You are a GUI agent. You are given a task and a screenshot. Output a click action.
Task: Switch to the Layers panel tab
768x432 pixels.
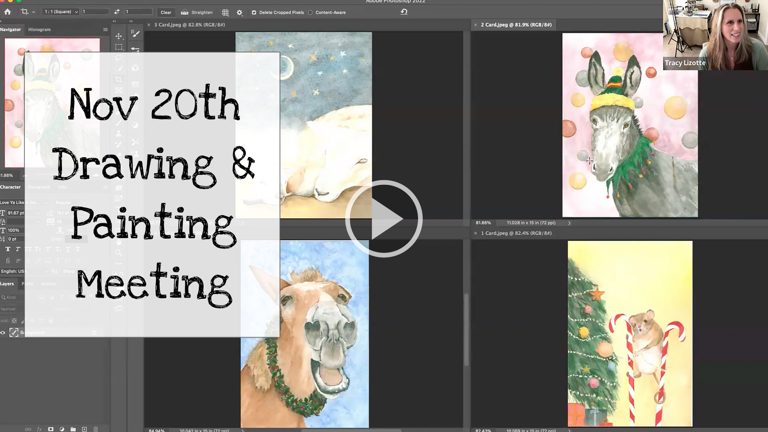(7, 284)
